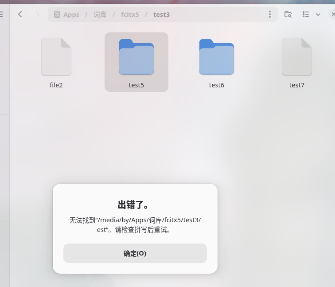The image size is (335, 287).
Task: Switch to list view
Action: point(306,14)
